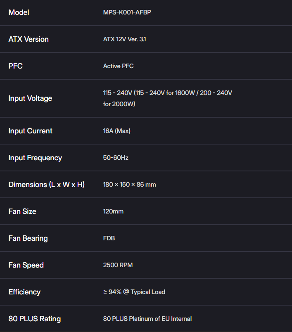Click the Input Current label
Screen dimensions: 292x332
point(30,131)
